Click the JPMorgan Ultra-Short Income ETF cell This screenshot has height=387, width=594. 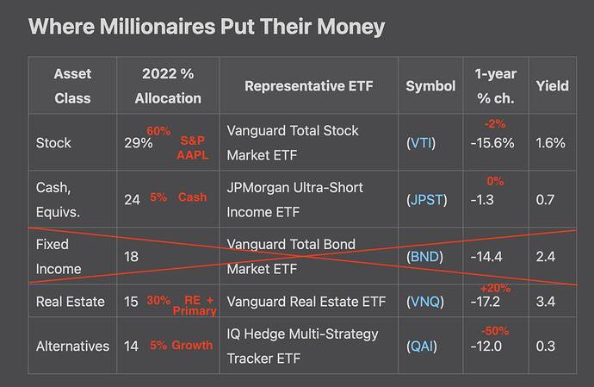[x=309, y=200]
